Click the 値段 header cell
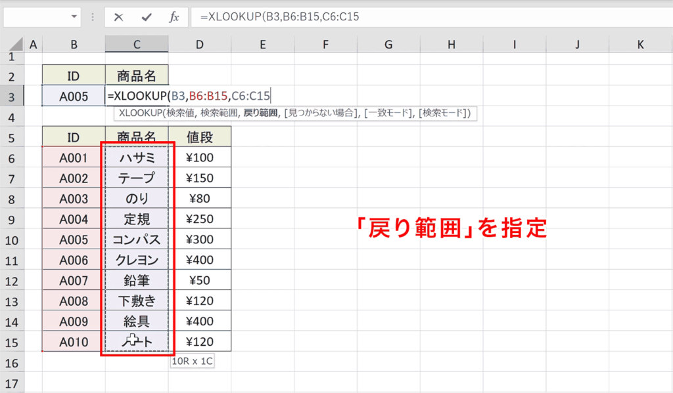The image size is (673, 393). [x=200, y=137]
